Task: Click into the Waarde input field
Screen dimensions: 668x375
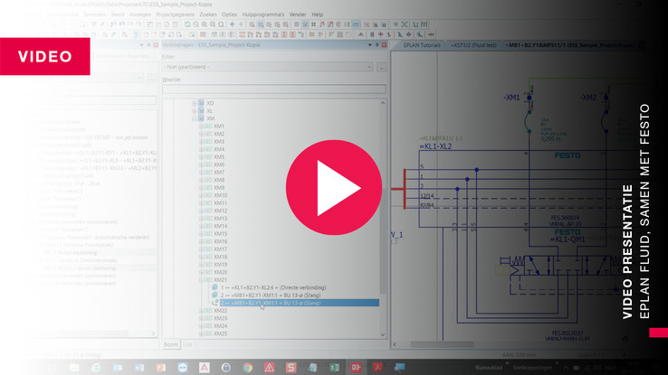Action: pyautogui.click(x=274, y=89)
